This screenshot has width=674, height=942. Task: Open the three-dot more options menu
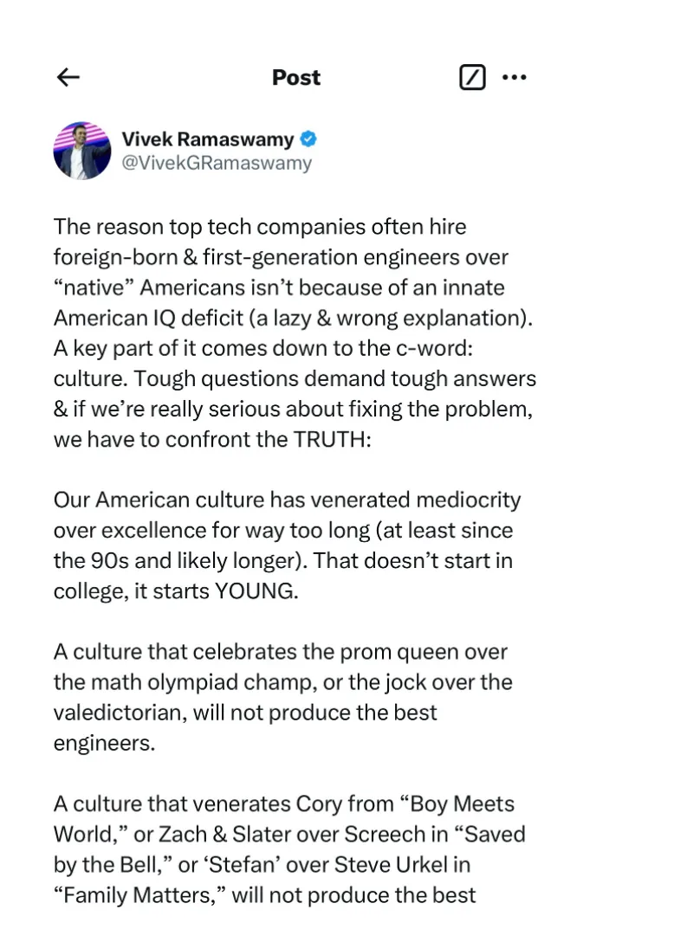click(515, 78)
